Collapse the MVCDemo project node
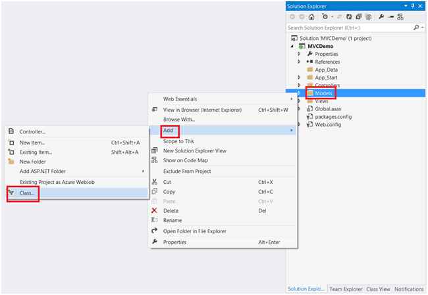 pos(292,46)
